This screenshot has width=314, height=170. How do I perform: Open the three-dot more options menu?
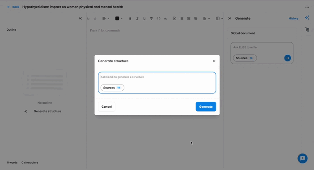(307, 7)
